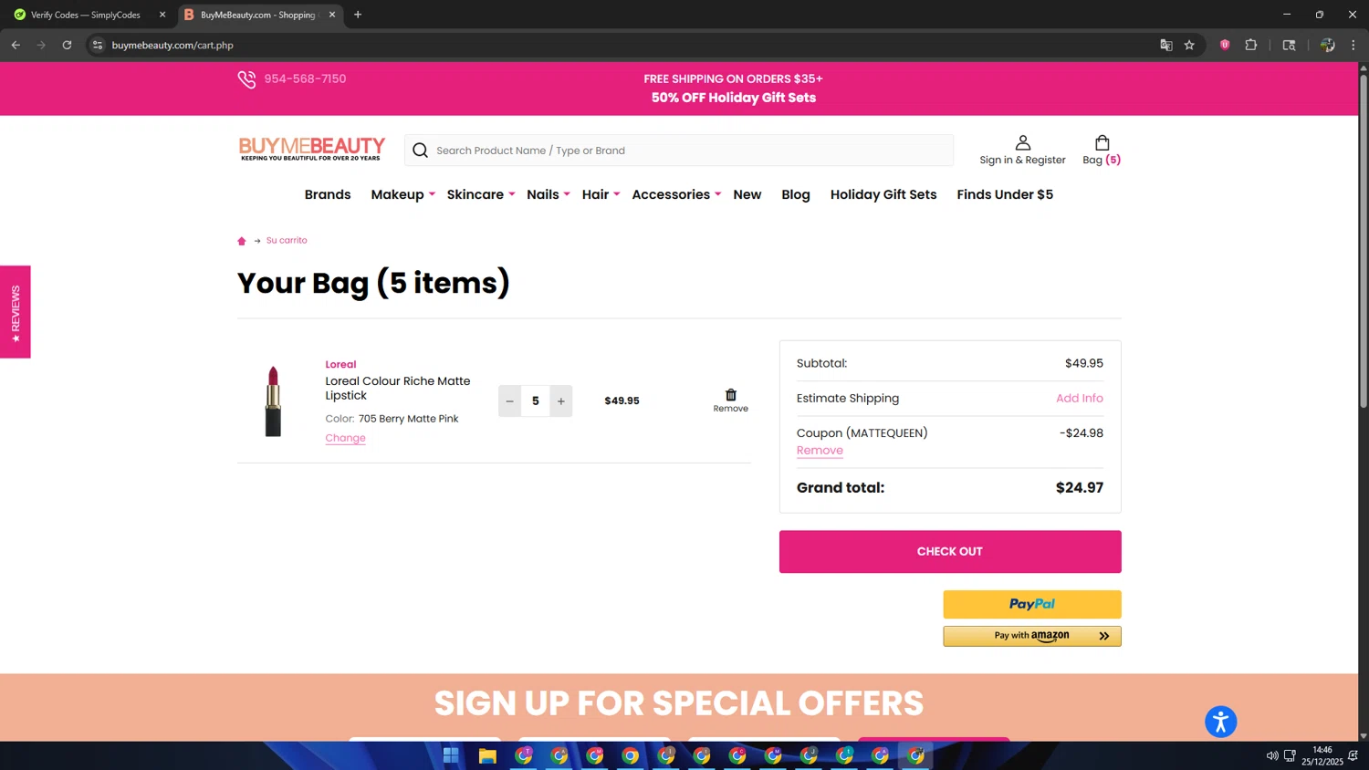Open a new browser tab
This screenshot has width=1369, height=770.
click(x=358, y=15)
